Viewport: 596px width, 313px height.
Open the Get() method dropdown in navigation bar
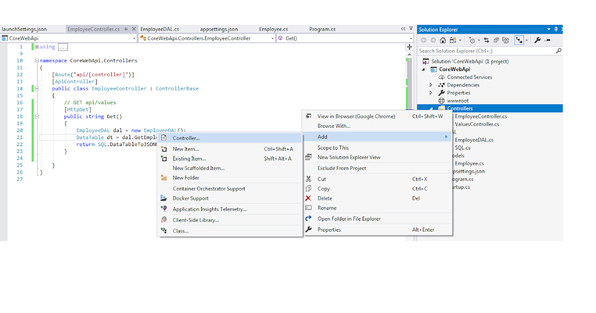411,38
